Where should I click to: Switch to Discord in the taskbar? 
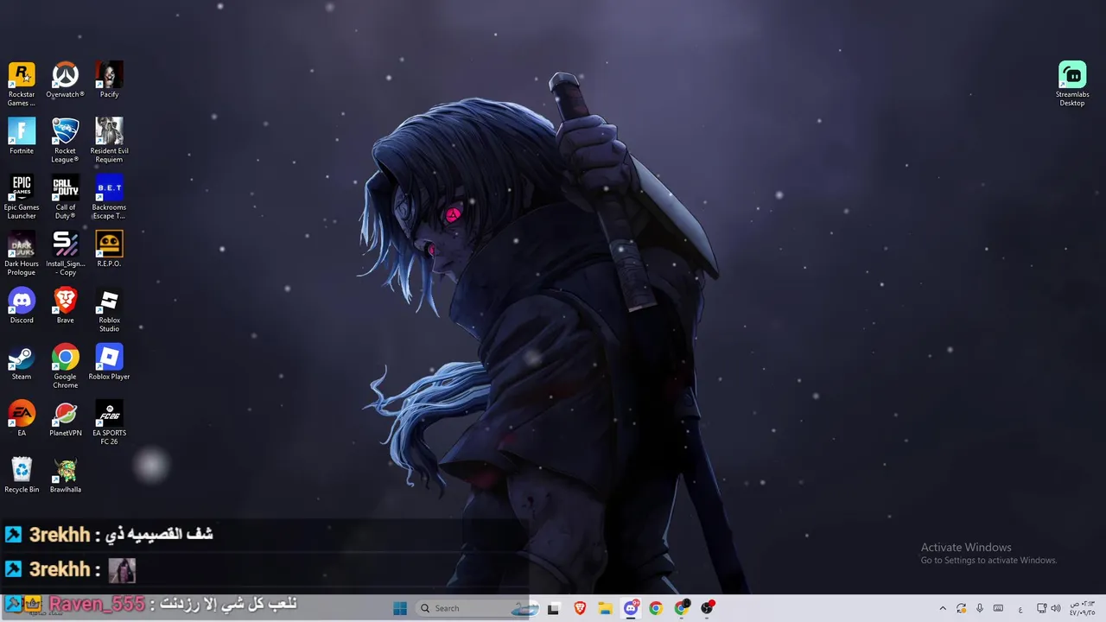[x=631, y=608]
